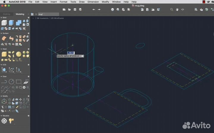The width and height of the screenshot is (214, 133).
Task: Click the 3-Point UCS icon
Action: 18,70
